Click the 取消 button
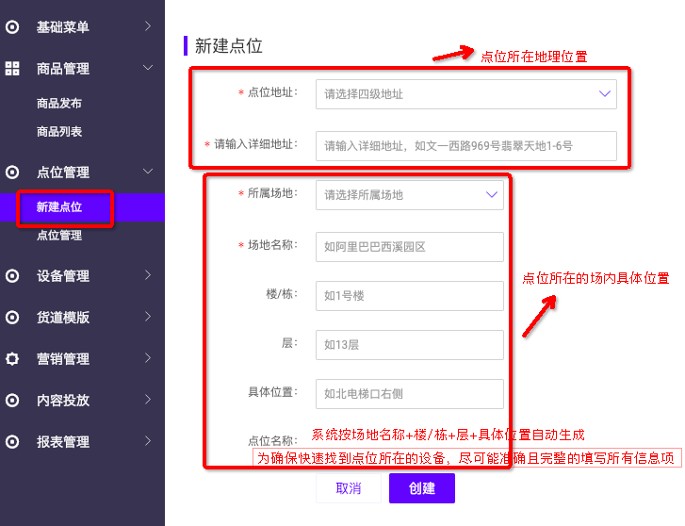The width and height of the screenshot is (685, 526). coord(349,488)
